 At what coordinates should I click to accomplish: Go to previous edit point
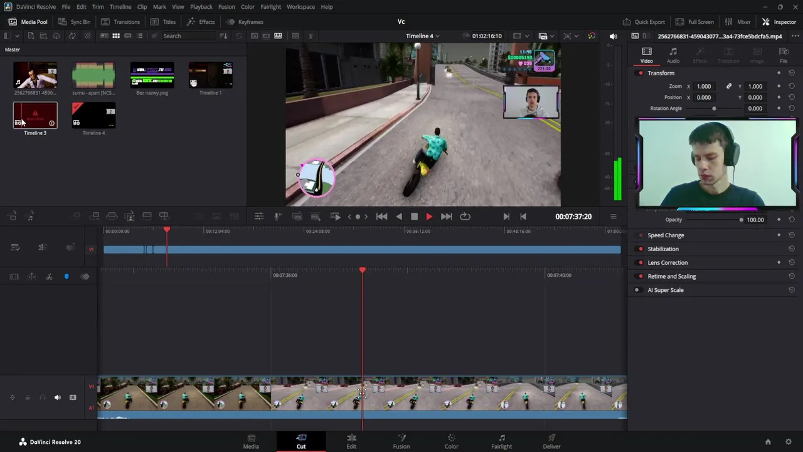523,217
